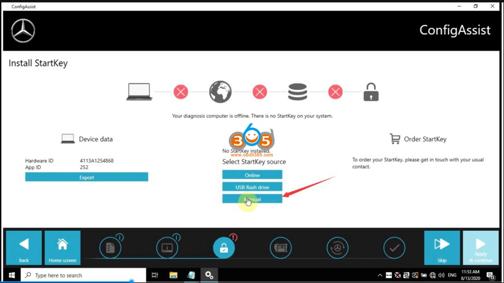Open the device information step icon
504x283 pixels.
coord(167,248)
